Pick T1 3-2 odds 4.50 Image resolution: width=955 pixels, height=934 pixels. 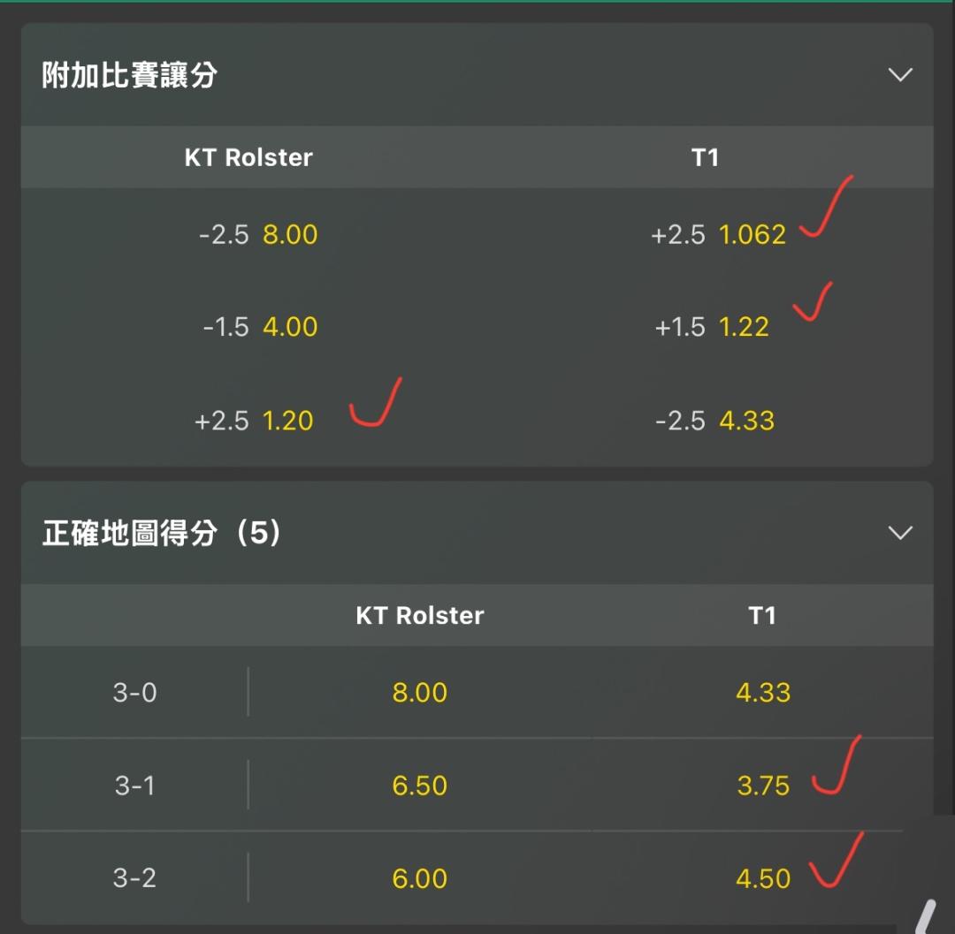pyautogui.click(x=762, y=878)
